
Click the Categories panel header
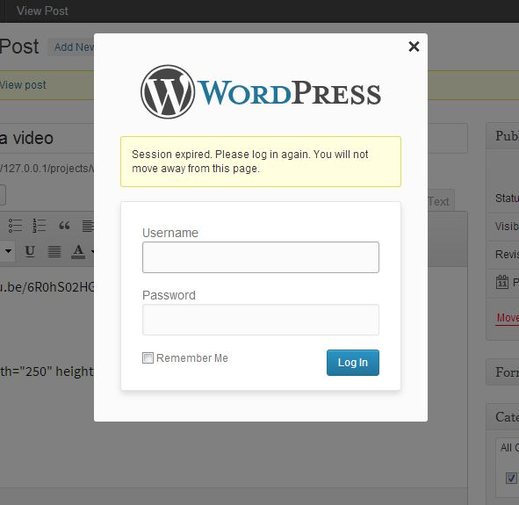[x=503, y=416]
